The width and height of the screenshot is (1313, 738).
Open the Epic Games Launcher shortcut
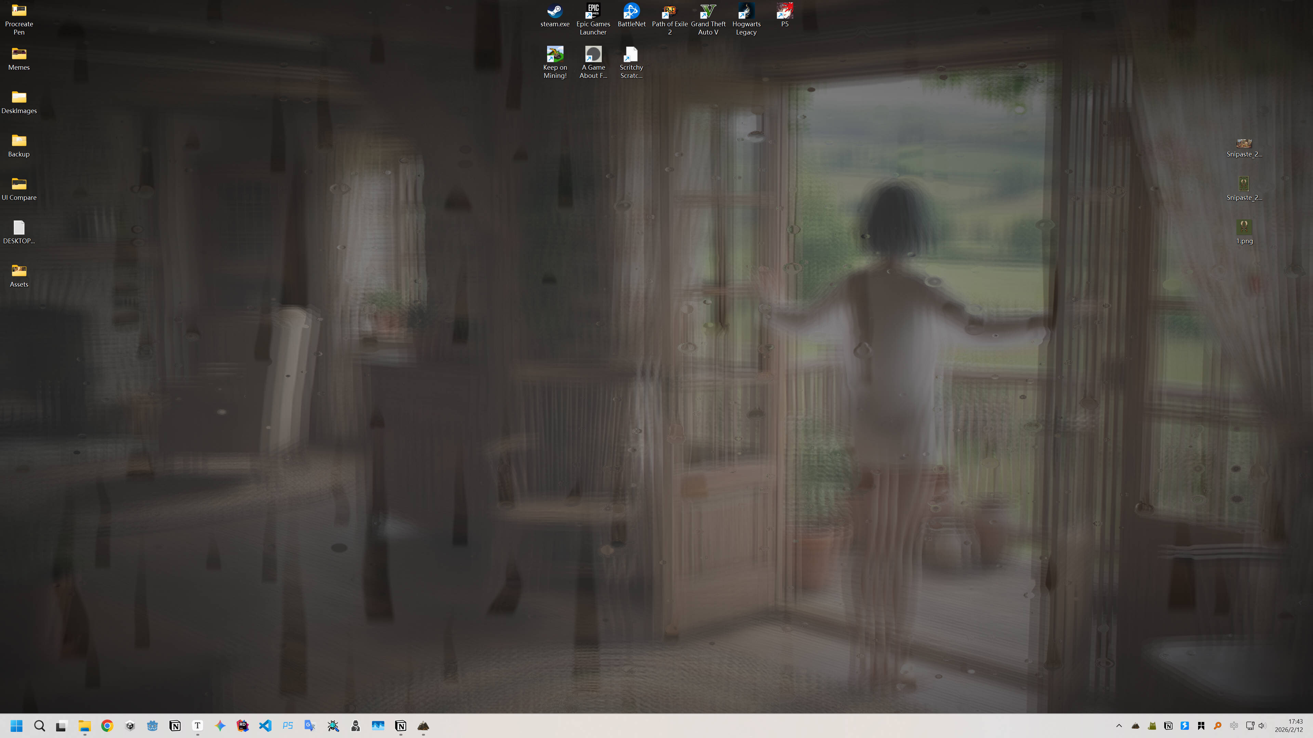pyautogui.click(x=593, y=10)
